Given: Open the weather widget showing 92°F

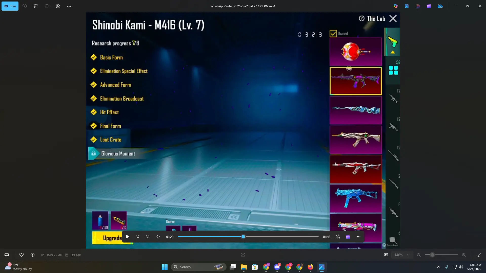Looking at the screenshot, I should (x=18, y=267).
